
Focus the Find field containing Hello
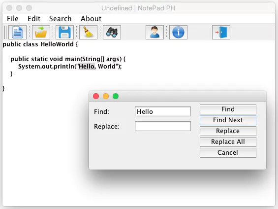163,111
